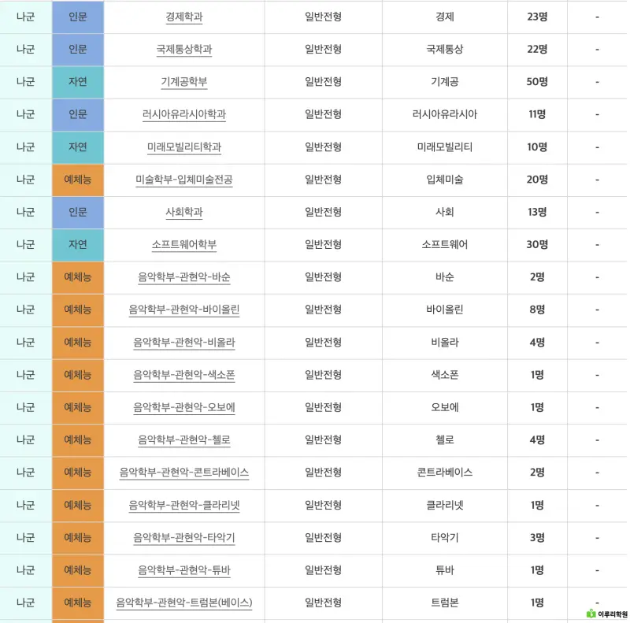630x623 pixels.
Task: Open the 경제학과 department link
Action: pos(184,17)
